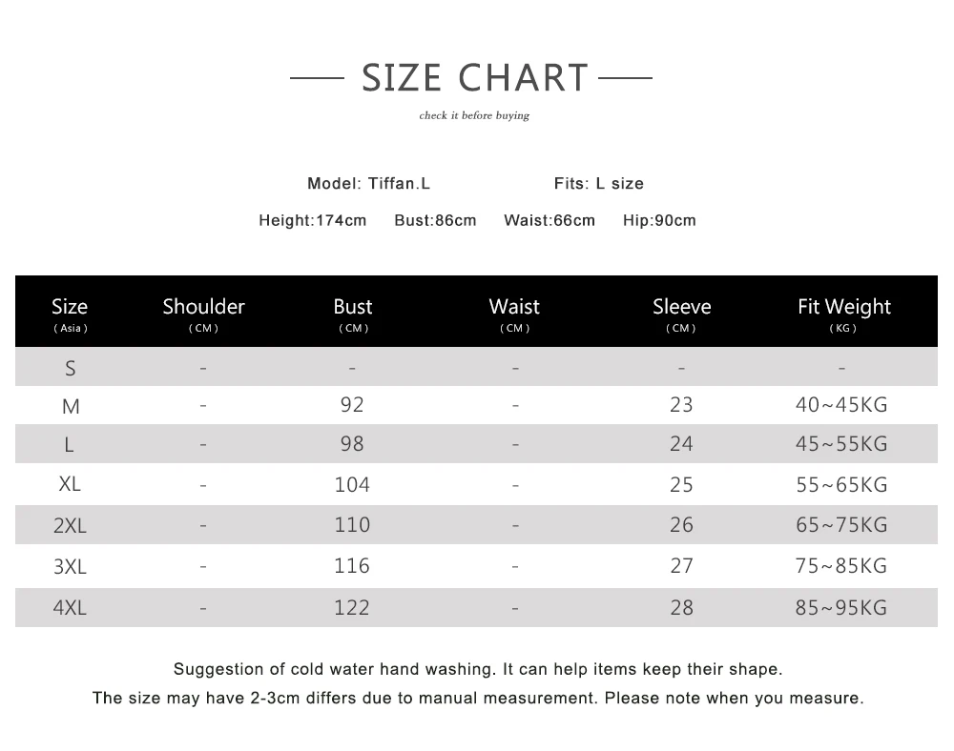Click the cold water hand washing suggestion
The width and height of the screenshot is (954, 751).
[478, 669]
